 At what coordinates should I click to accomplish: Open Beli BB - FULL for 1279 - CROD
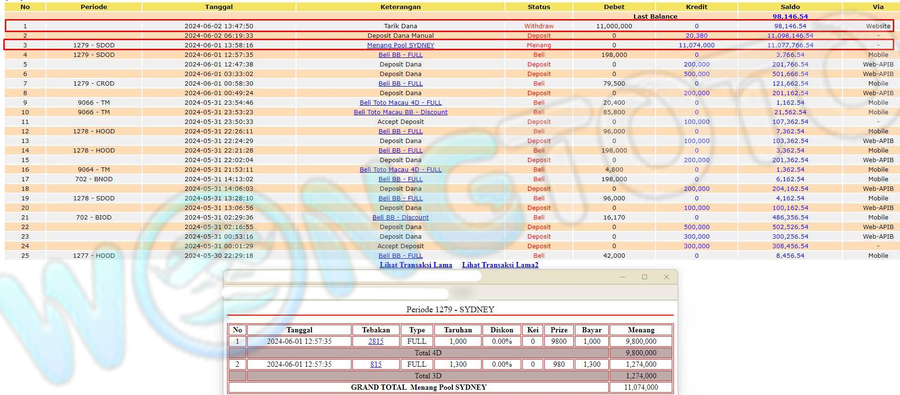point(400,84)
